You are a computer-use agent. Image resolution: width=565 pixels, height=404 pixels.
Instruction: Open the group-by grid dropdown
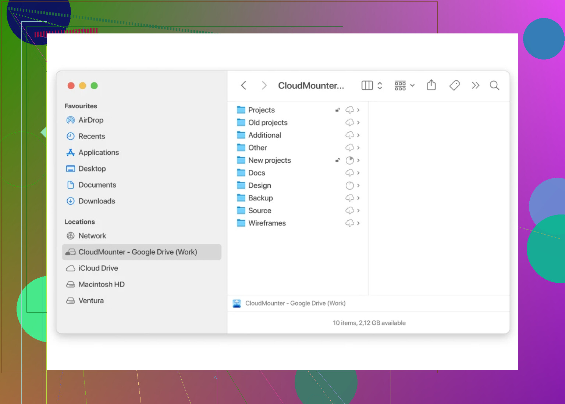point(404,86)
